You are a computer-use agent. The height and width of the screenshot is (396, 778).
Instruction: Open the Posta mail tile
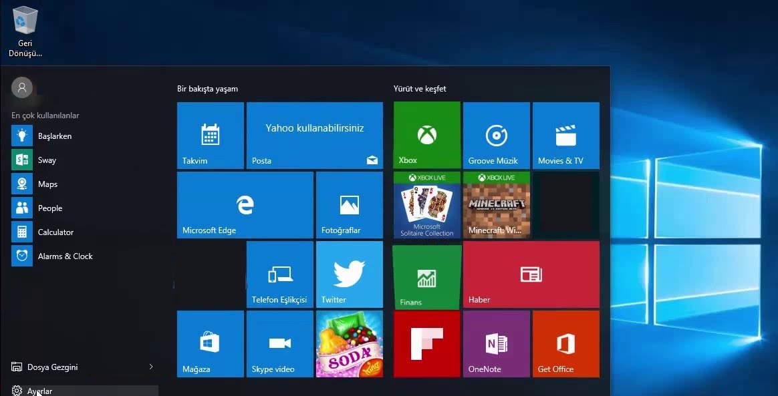315,136
